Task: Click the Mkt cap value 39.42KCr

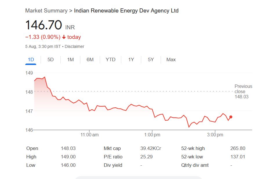Action: coord(151,148)
